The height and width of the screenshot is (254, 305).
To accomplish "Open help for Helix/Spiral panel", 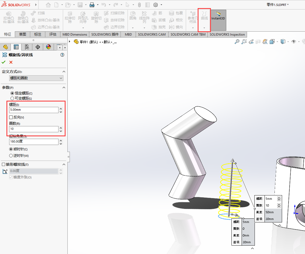I will (x=62, y=55).
